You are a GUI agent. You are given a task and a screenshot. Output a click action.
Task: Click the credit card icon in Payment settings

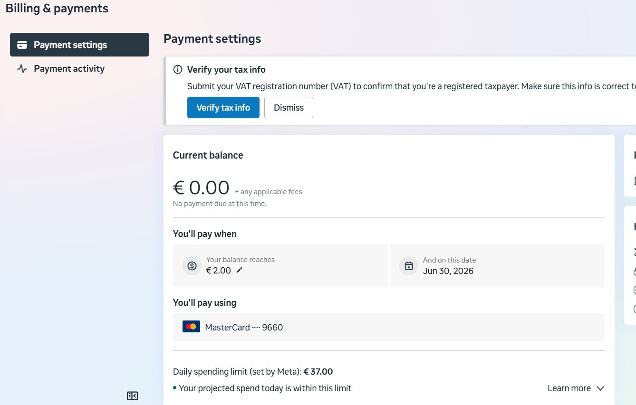[x=22, y=45]
